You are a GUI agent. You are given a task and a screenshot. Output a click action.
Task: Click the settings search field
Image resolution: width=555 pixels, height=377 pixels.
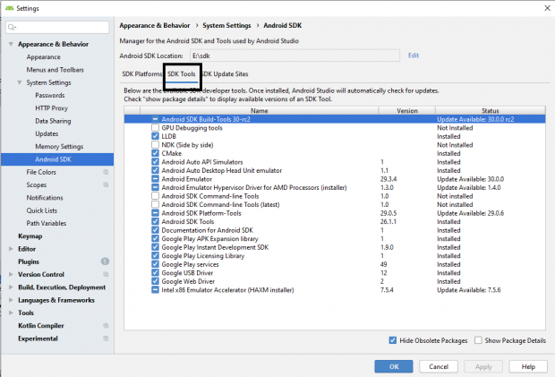point(57,27)
